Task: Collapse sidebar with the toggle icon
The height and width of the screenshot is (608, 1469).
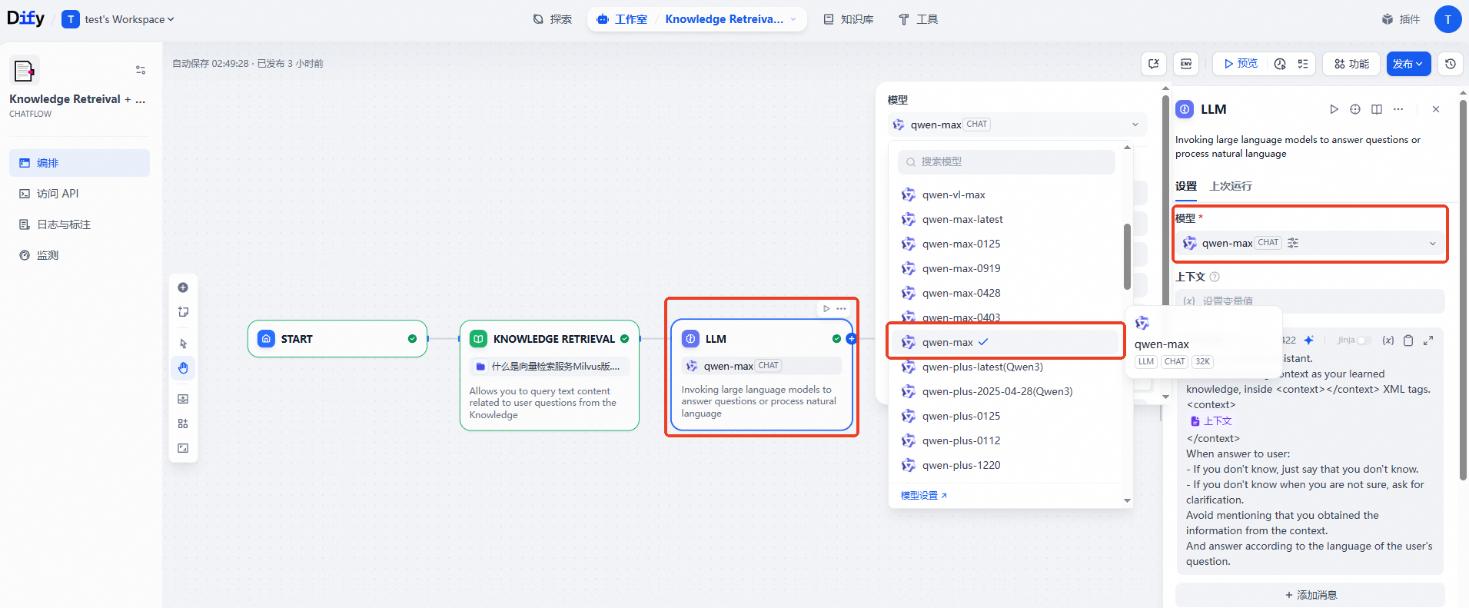Action: (x=141, y=70)
